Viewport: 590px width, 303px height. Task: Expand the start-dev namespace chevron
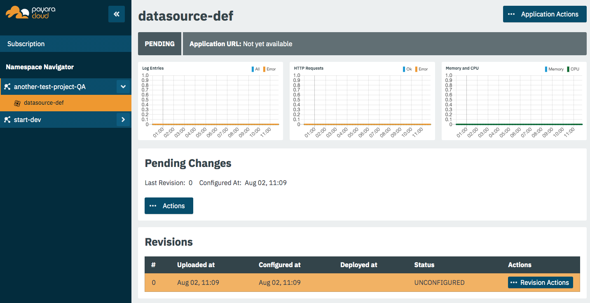[123, 120]
